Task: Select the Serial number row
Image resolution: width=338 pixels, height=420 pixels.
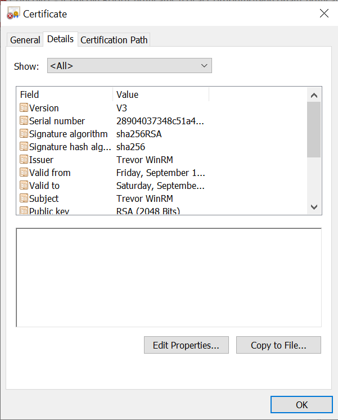Action: coord(112,121)
